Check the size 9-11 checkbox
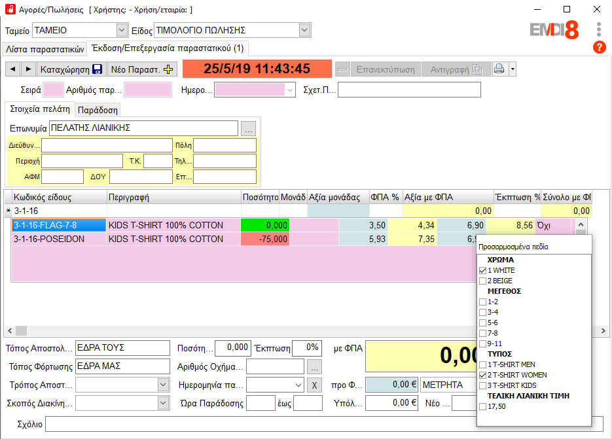The image size is (612, 439). click(x=483, y=343)
